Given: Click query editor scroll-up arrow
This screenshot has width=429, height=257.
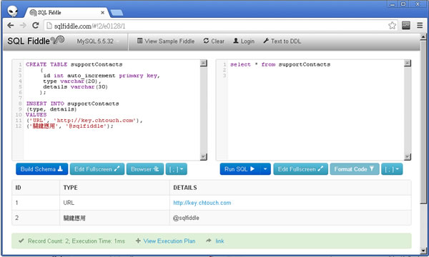Looking at the screenshot, I should [x=408, y=63].
